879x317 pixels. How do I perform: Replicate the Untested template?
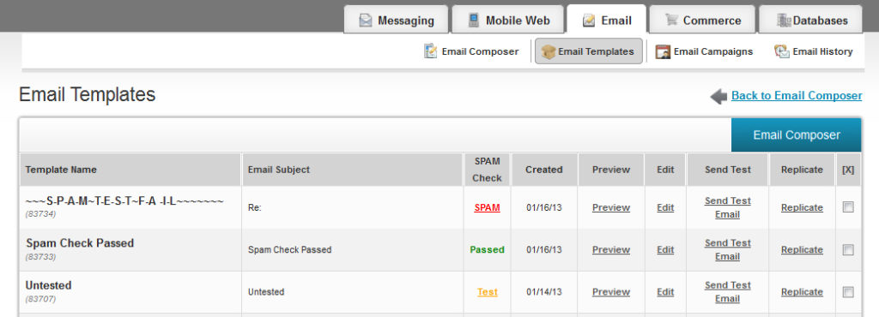(x=803, y=292)
